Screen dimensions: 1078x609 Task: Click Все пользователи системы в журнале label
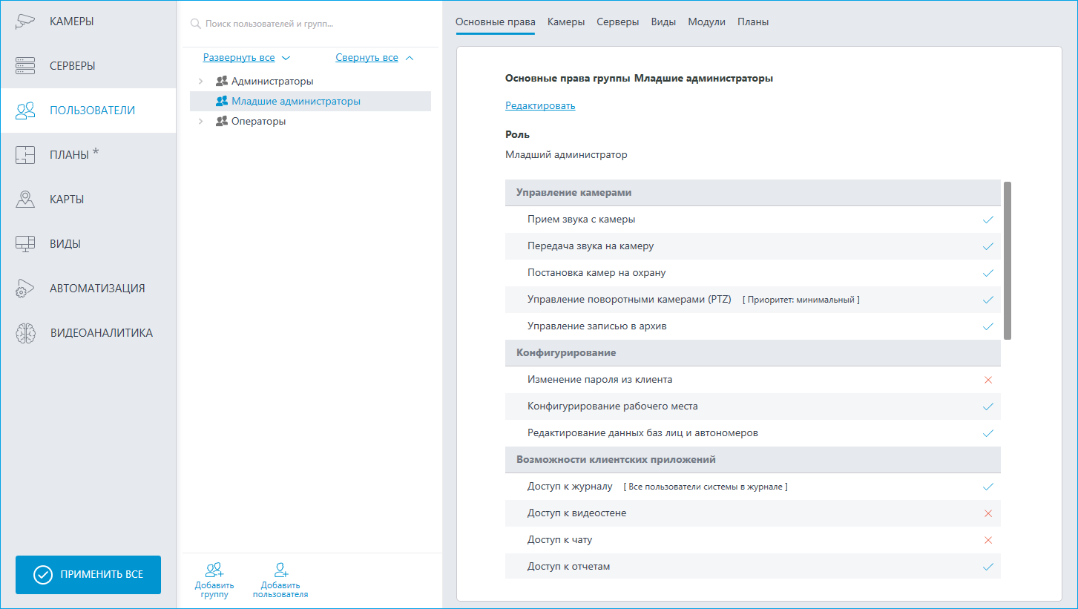[x=705, y=487]
